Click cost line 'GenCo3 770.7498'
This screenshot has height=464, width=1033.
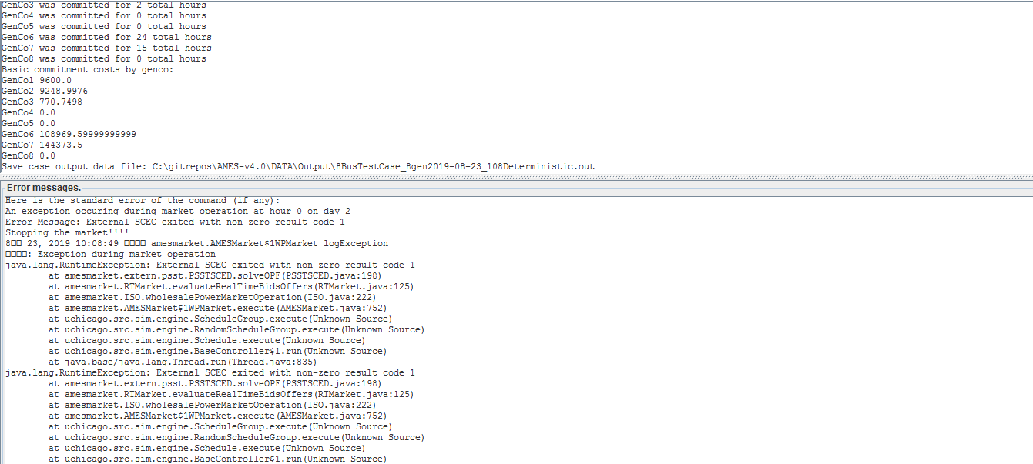pyautogui.click(x=42, y=102)
